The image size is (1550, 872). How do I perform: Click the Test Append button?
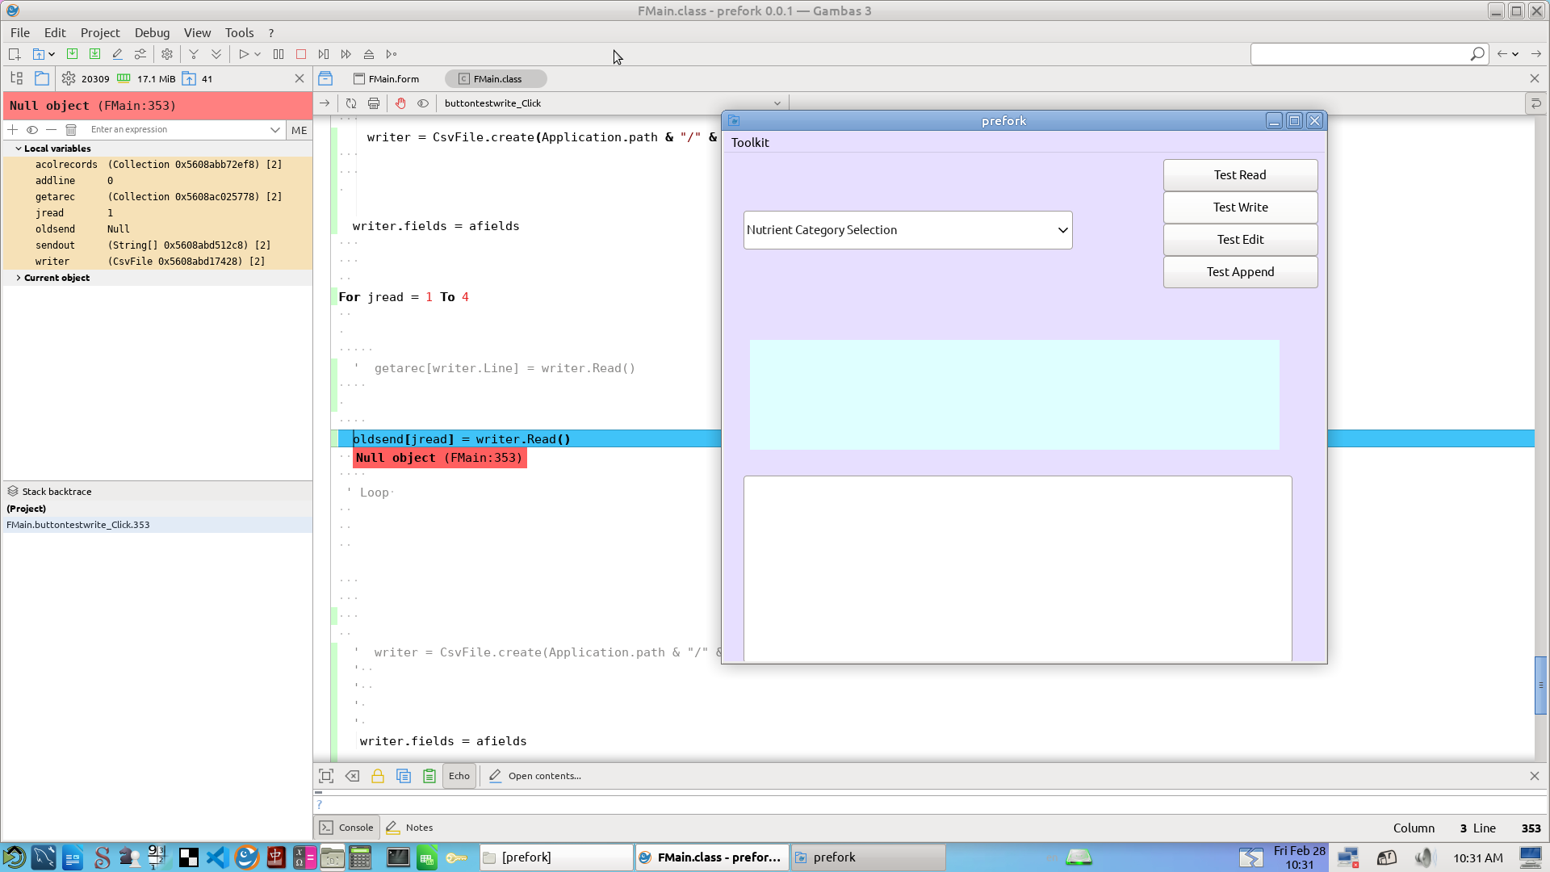(x=1240, y=272)
